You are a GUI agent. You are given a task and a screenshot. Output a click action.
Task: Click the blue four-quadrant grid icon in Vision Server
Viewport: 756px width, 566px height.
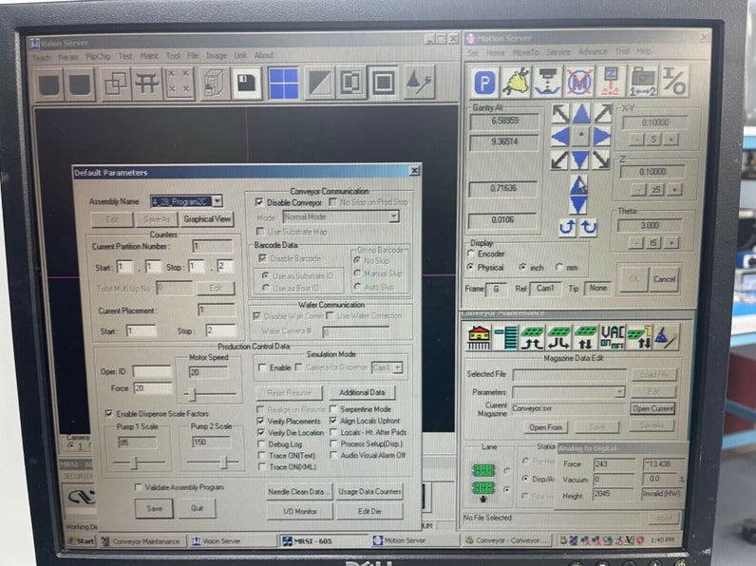click(x=283, y=84)
